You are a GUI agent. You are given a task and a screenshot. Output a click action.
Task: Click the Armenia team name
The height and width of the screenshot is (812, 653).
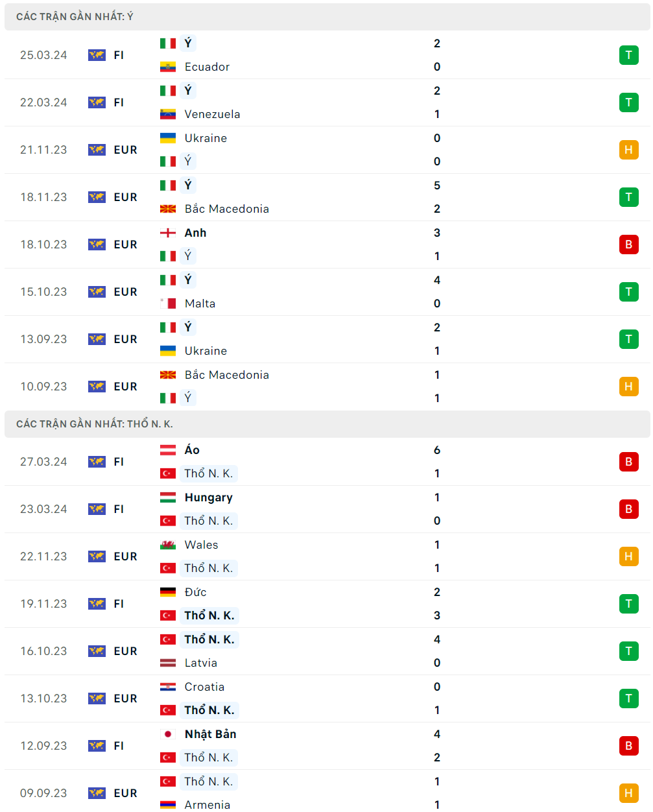coord(207,805)
